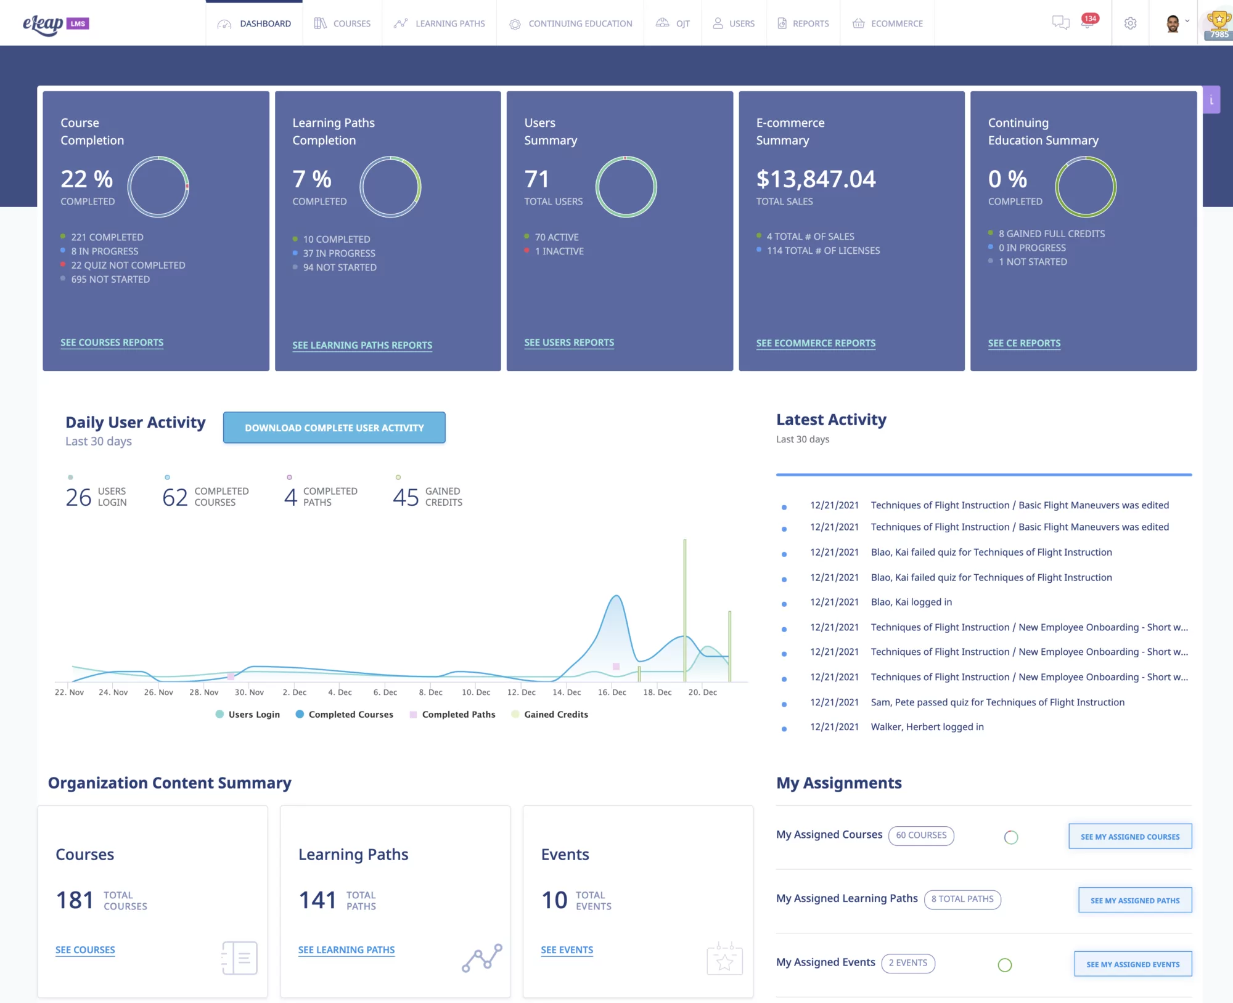Click the '8 GAINED FULL CREDITS' stat
The height and width of the screenshot is (1003, 1233).
point(1052,234)
